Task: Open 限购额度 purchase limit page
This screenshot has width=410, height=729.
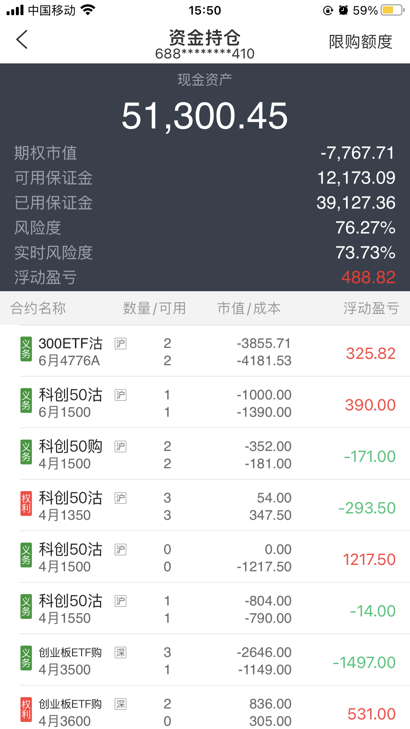Action: pos(360,42)
